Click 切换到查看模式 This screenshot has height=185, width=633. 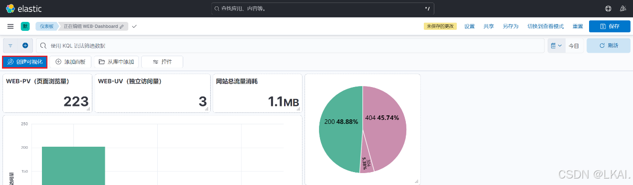545,26
